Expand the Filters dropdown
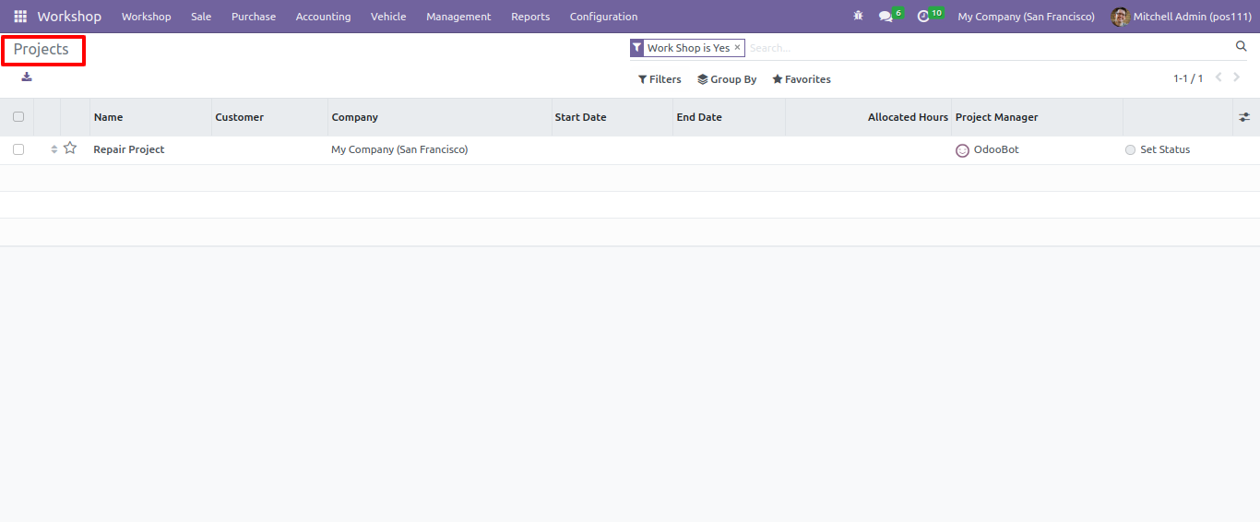This screenshot has height=522, width=1260. click(x=660, y=79)
